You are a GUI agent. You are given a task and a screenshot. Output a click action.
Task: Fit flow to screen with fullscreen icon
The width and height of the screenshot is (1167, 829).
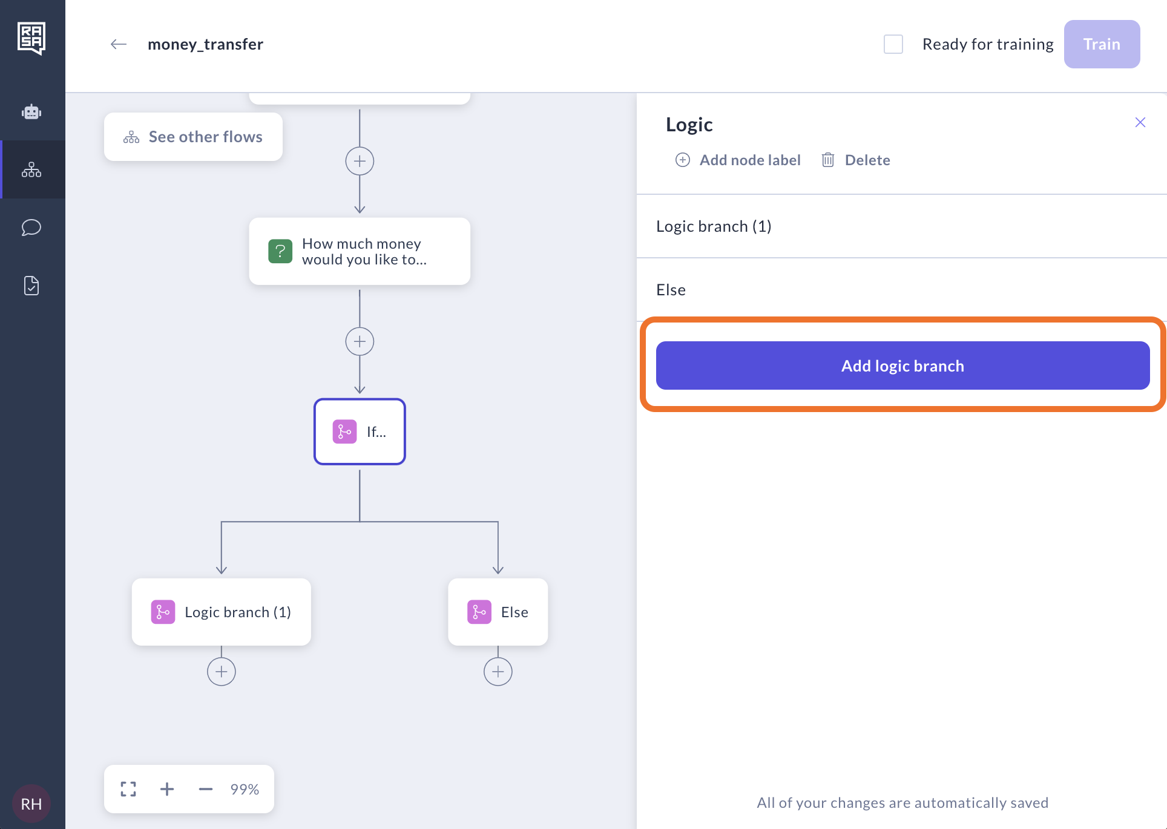(128, 789)
